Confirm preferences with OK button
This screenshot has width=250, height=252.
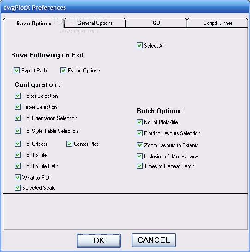coord(99,240)
